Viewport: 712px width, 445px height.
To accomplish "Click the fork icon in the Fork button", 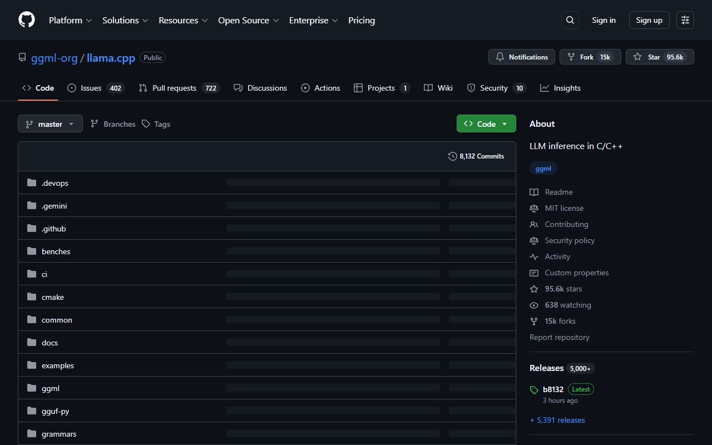I will tap(571, 56).
